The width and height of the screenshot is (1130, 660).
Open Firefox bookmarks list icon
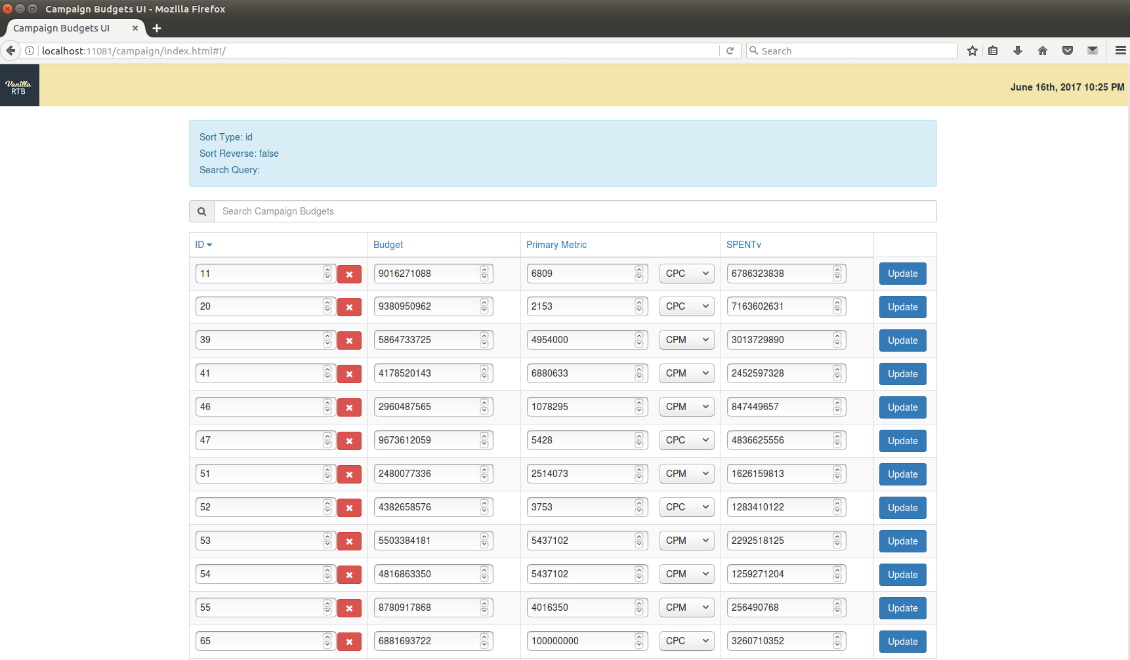pyautogui.click(x=993, y=51)
